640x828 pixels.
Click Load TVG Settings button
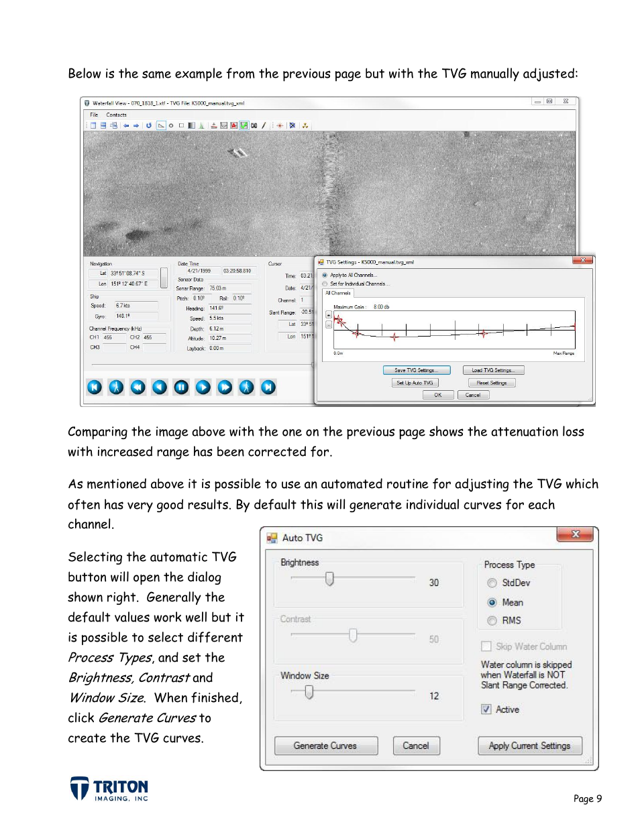(493, 370)
